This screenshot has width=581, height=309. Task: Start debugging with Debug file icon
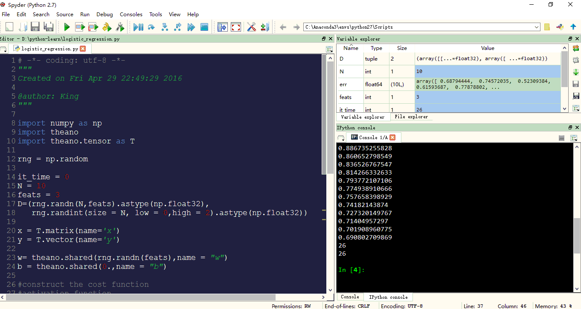click(x=138, y=27)
